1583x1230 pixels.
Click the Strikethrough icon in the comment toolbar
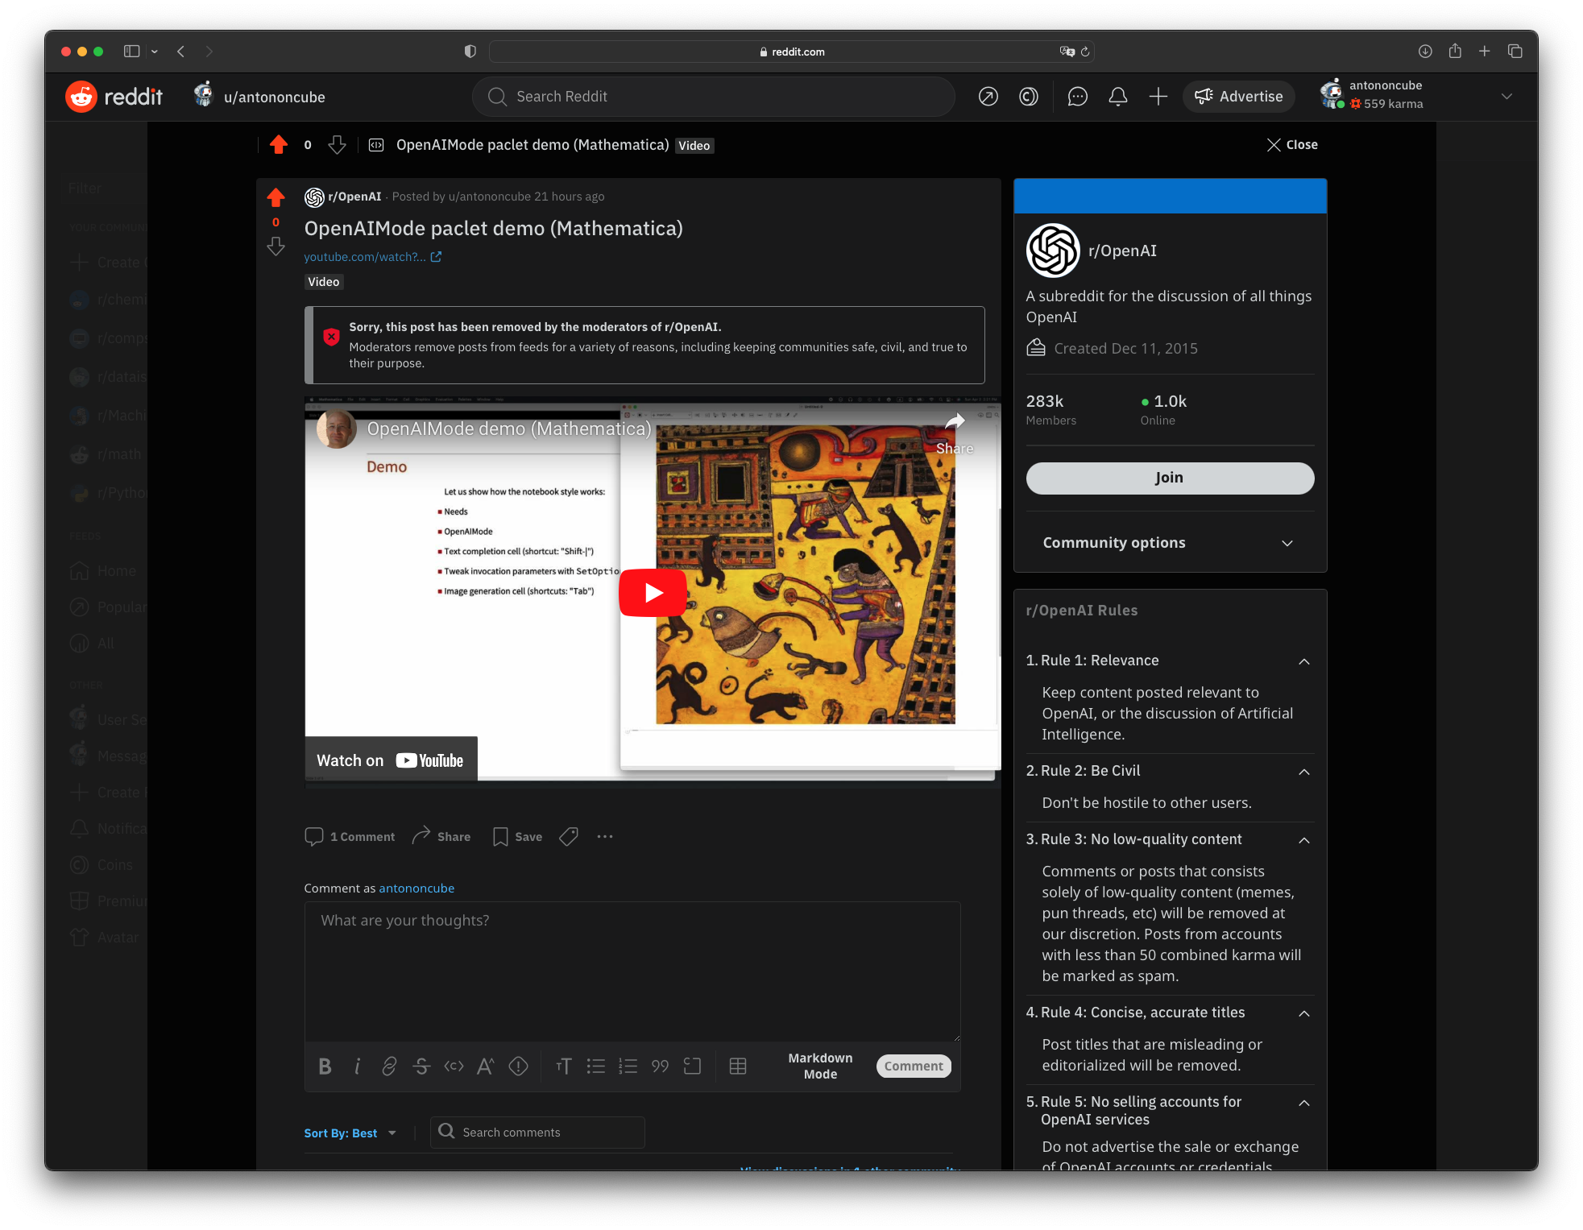click(421, 1066)
